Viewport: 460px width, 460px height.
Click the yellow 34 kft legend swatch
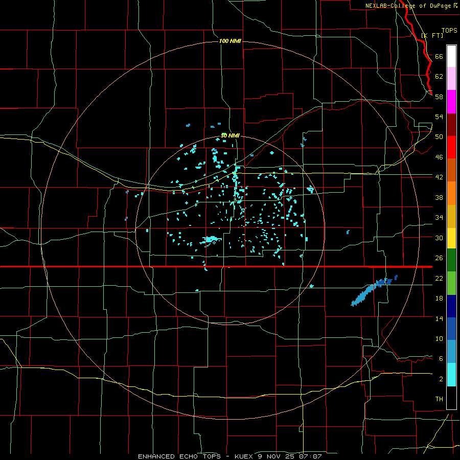coord(451,238)
